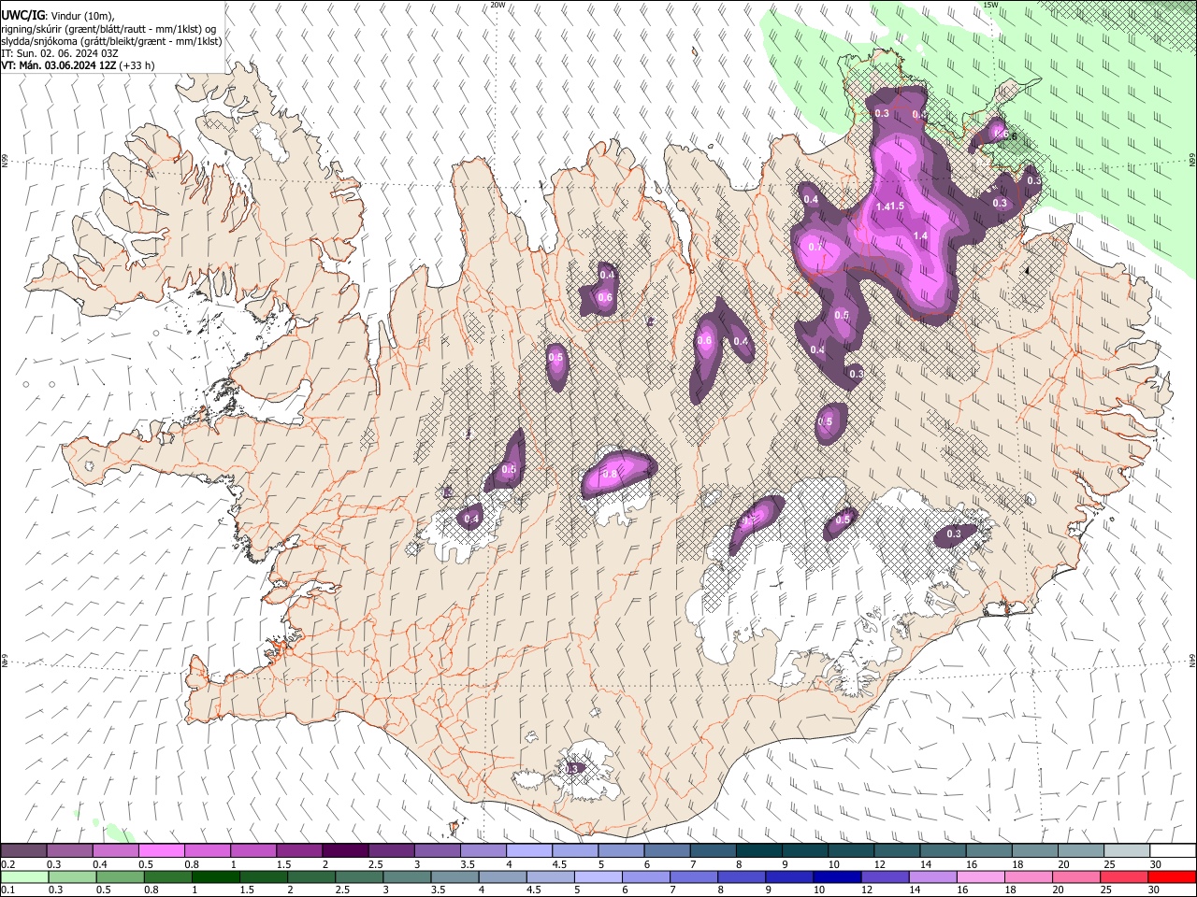
Task: Select the deep blue 10 rain legend swatch
Action: click(836, 876)
